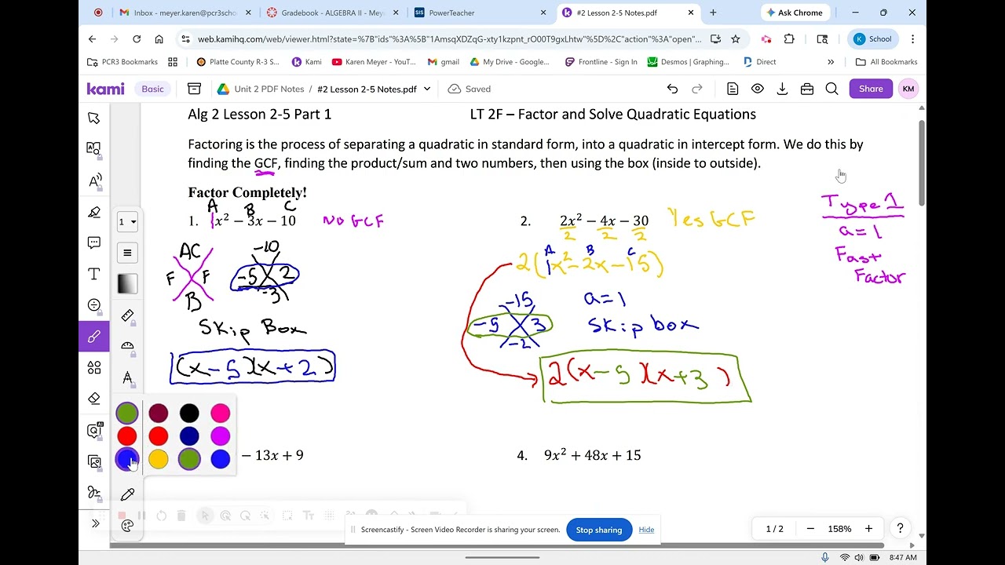Pick the yellow color swatch

(x=159, y=460)
